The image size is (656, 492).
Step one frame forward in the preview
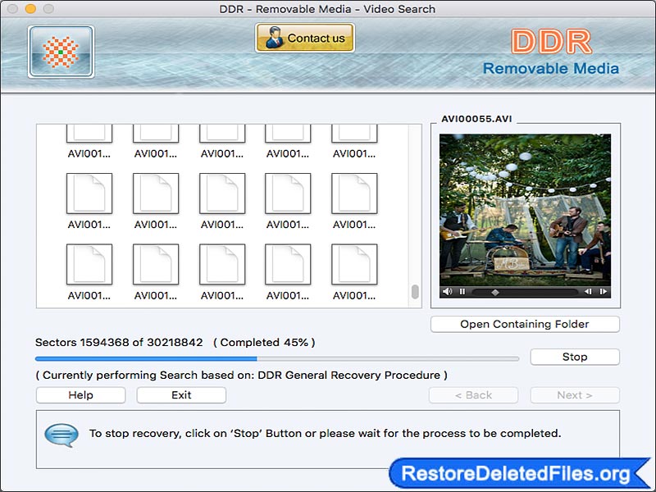point(604,291)
